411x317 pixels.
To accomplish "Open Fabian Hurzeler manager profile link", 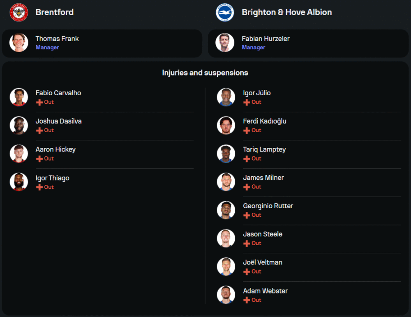I will 266,39.
